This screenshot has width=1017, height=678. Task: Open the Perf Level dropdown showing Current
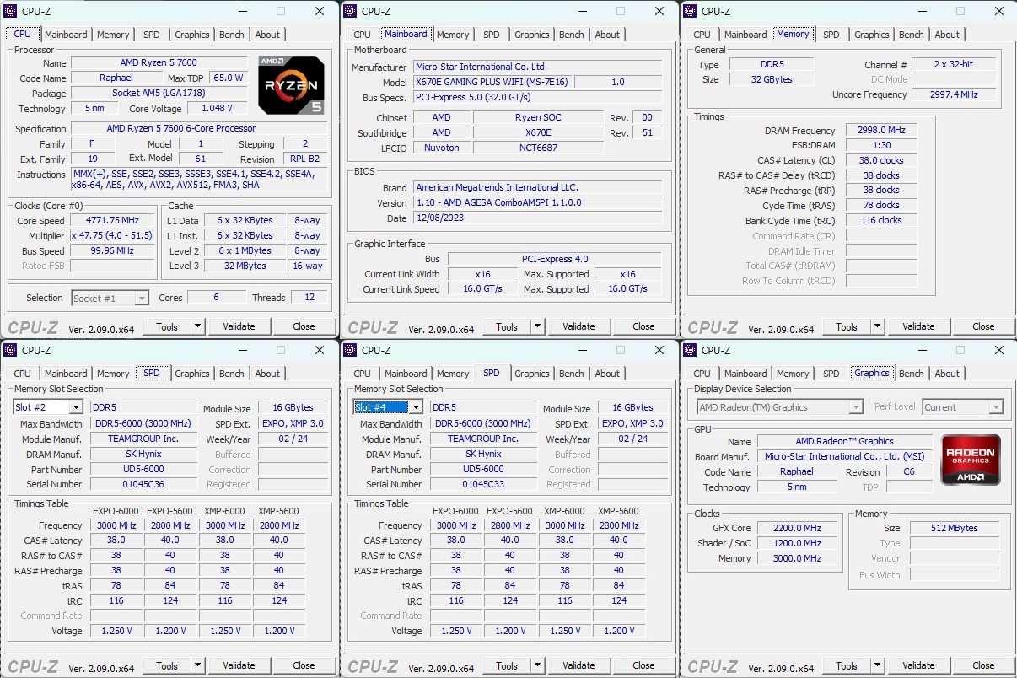[x=962, y=406]
